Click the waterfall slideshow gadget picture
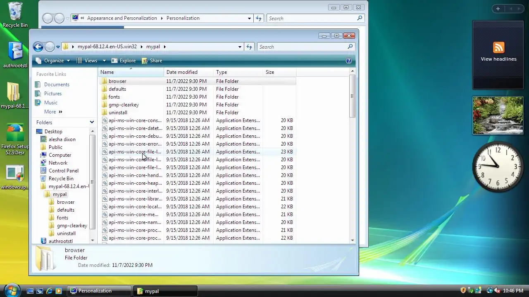Screen dimensions: 529x297 point(498,115)
